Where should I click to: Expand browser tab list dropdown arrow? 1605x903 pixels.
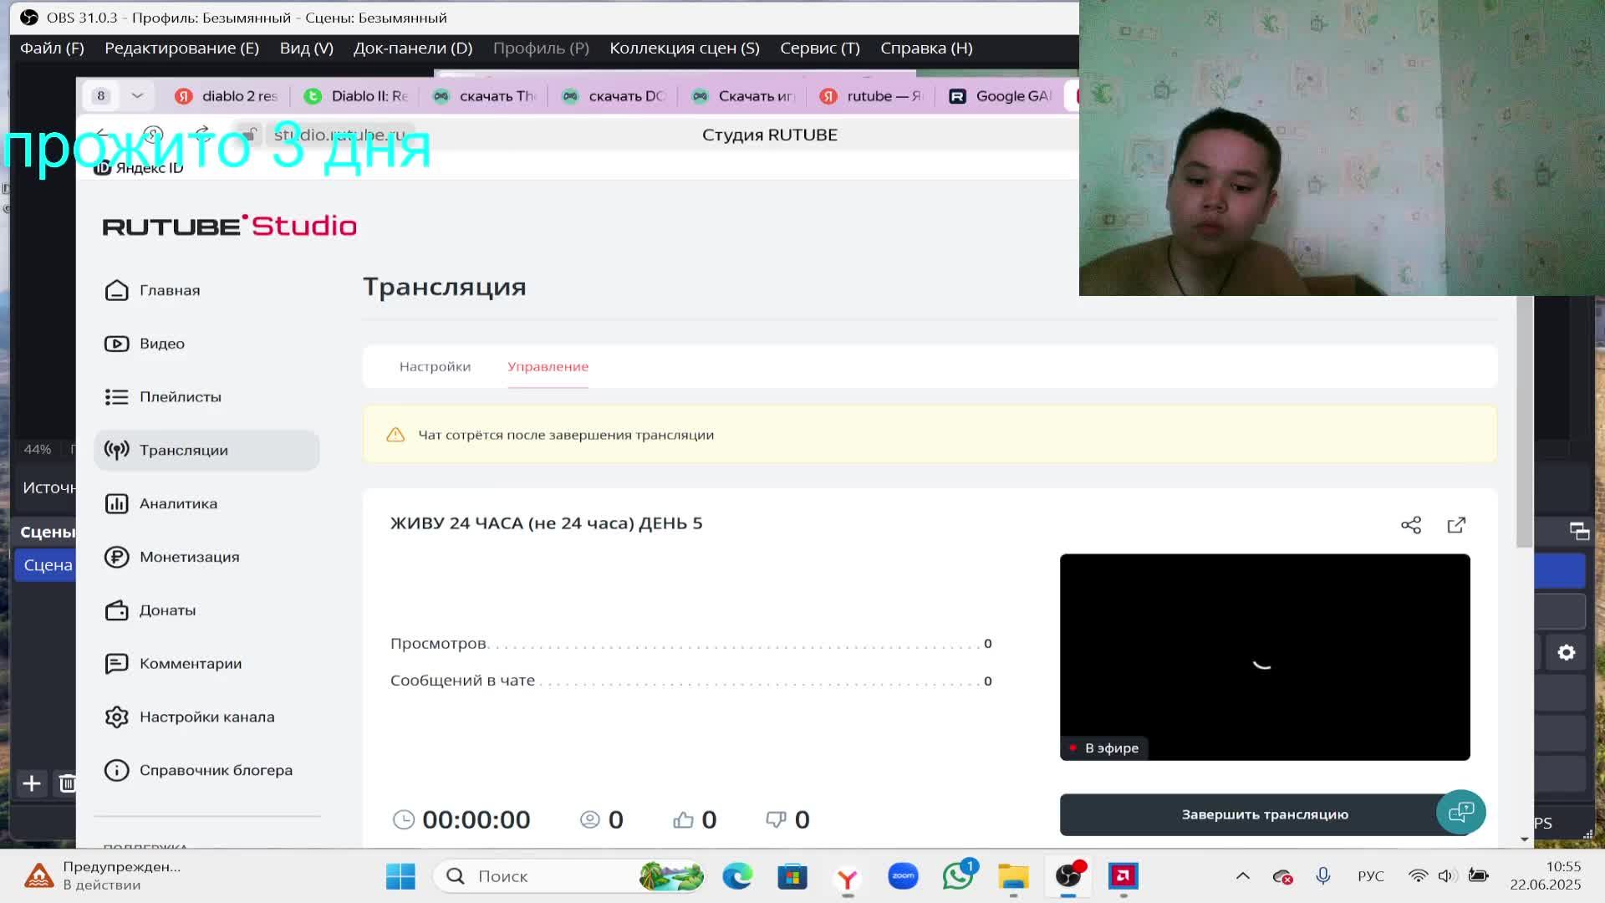point(137,96)
